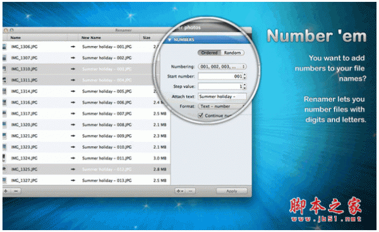This screenshot has width=379, height=232.
Task: Click the 3.0 MB size cell
Action: click(x=160, y=158)
